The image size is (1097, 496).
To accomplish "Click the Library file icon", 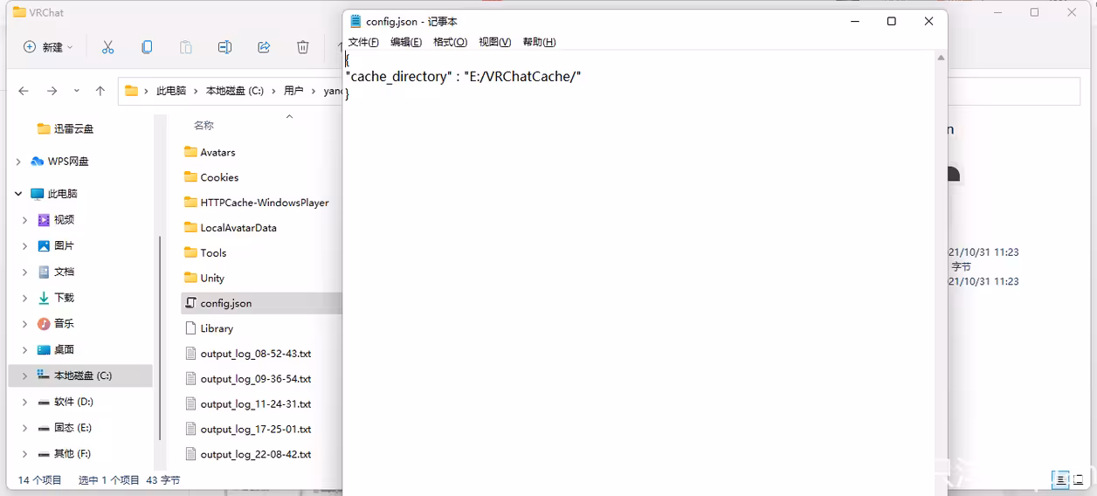I will [191, 328].
